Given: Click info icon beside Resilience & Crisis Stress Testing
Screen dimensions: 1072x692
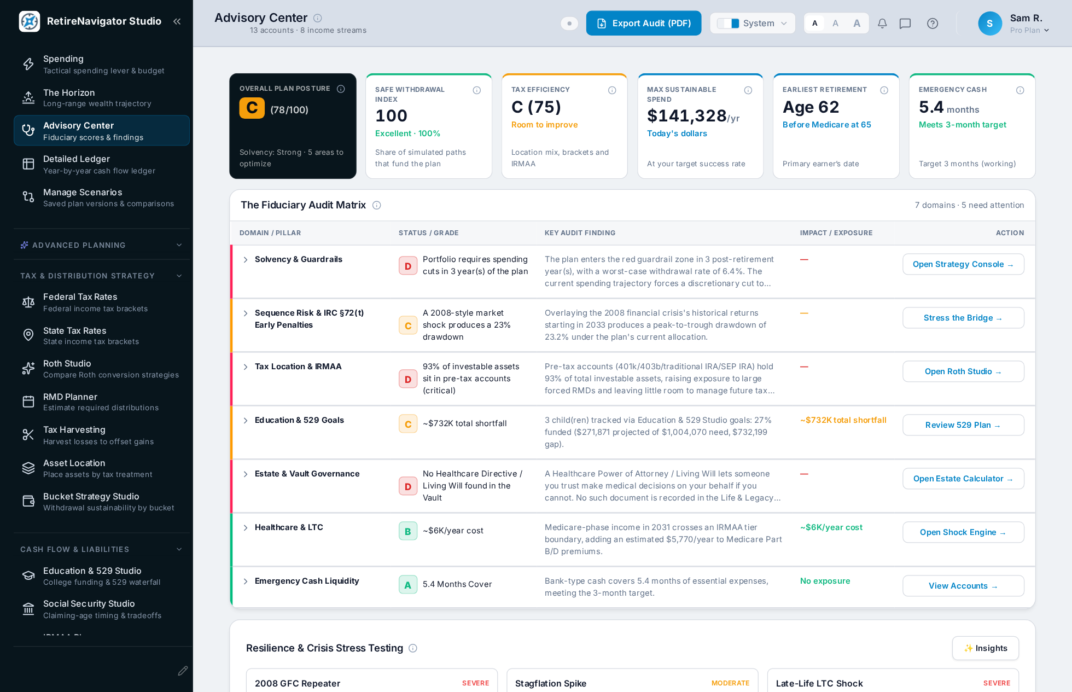Looking at the screenshot, I should click(x=413, y=648).
